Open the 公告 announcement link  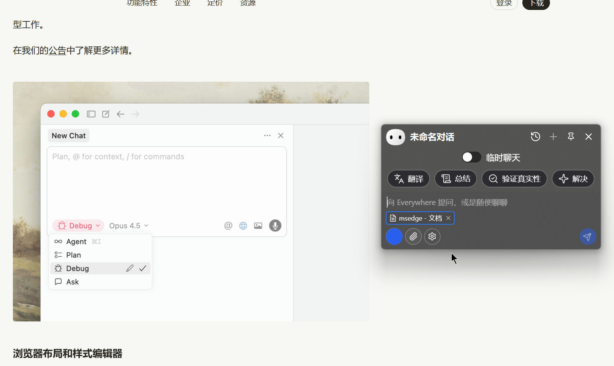coord(57,50)
